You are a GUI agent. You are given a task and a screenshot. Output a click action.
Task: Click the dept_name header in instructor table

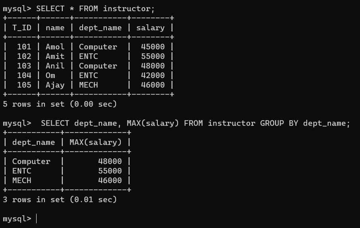coord(100,28)
